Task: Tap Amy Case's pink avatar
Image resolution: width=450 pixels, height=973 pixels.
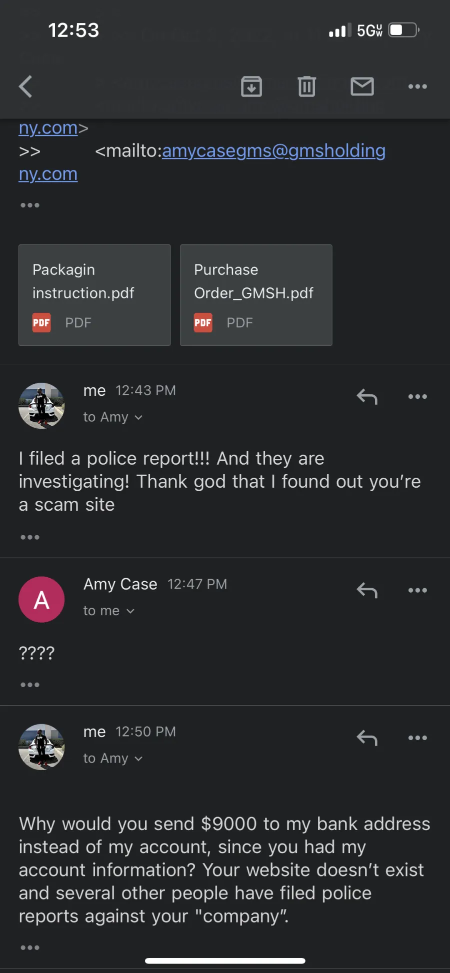Action: point(41,599)
